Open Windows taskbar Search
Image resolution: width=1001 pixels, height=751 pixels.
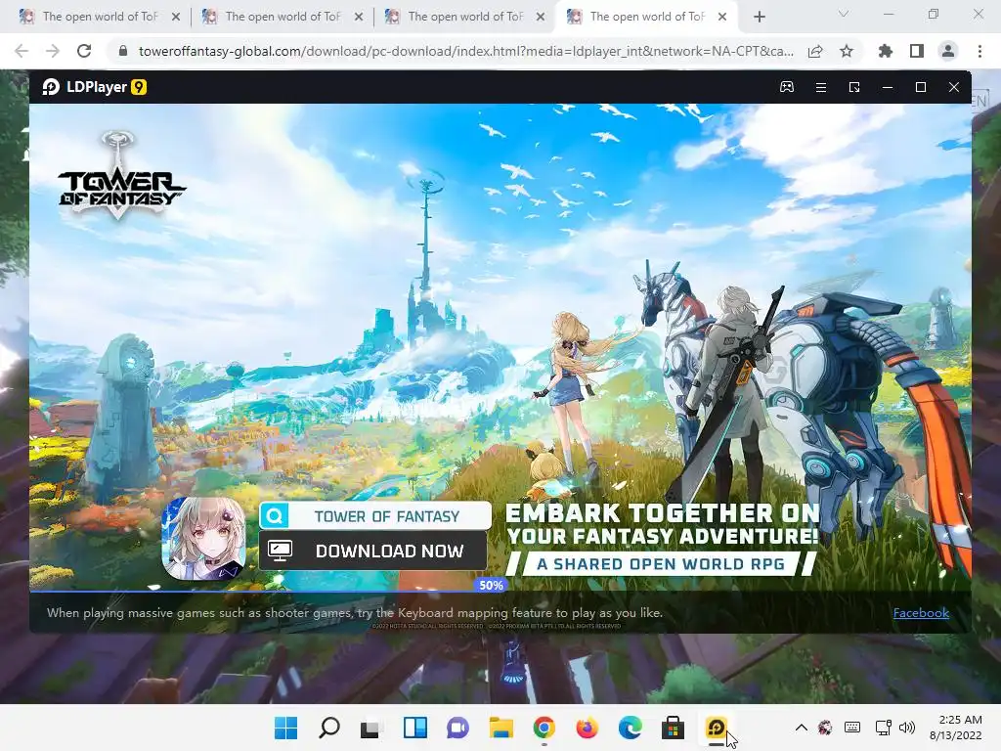click(329, 728)
